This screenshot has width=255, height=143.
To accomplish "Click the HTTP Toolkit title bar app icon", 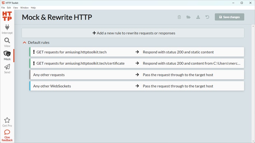I will click(x=3, y=3).
